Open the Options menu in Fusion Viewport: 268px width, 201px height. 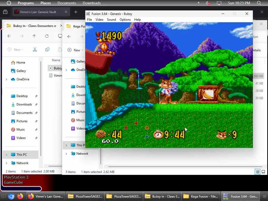pyautogui.click(x=125, y=20)
